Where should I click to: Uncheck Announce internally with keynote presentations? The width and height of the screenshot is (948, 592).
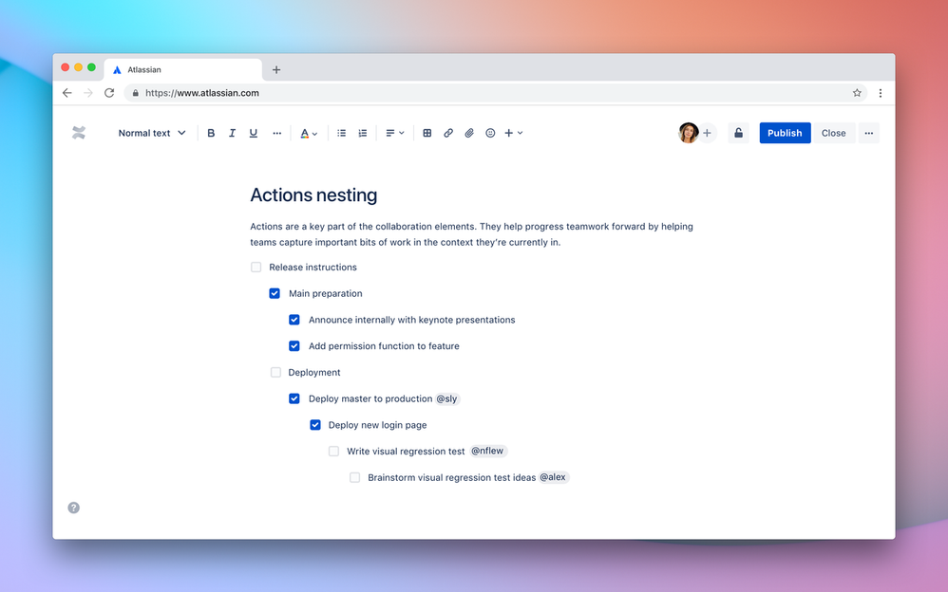[294, 320]
